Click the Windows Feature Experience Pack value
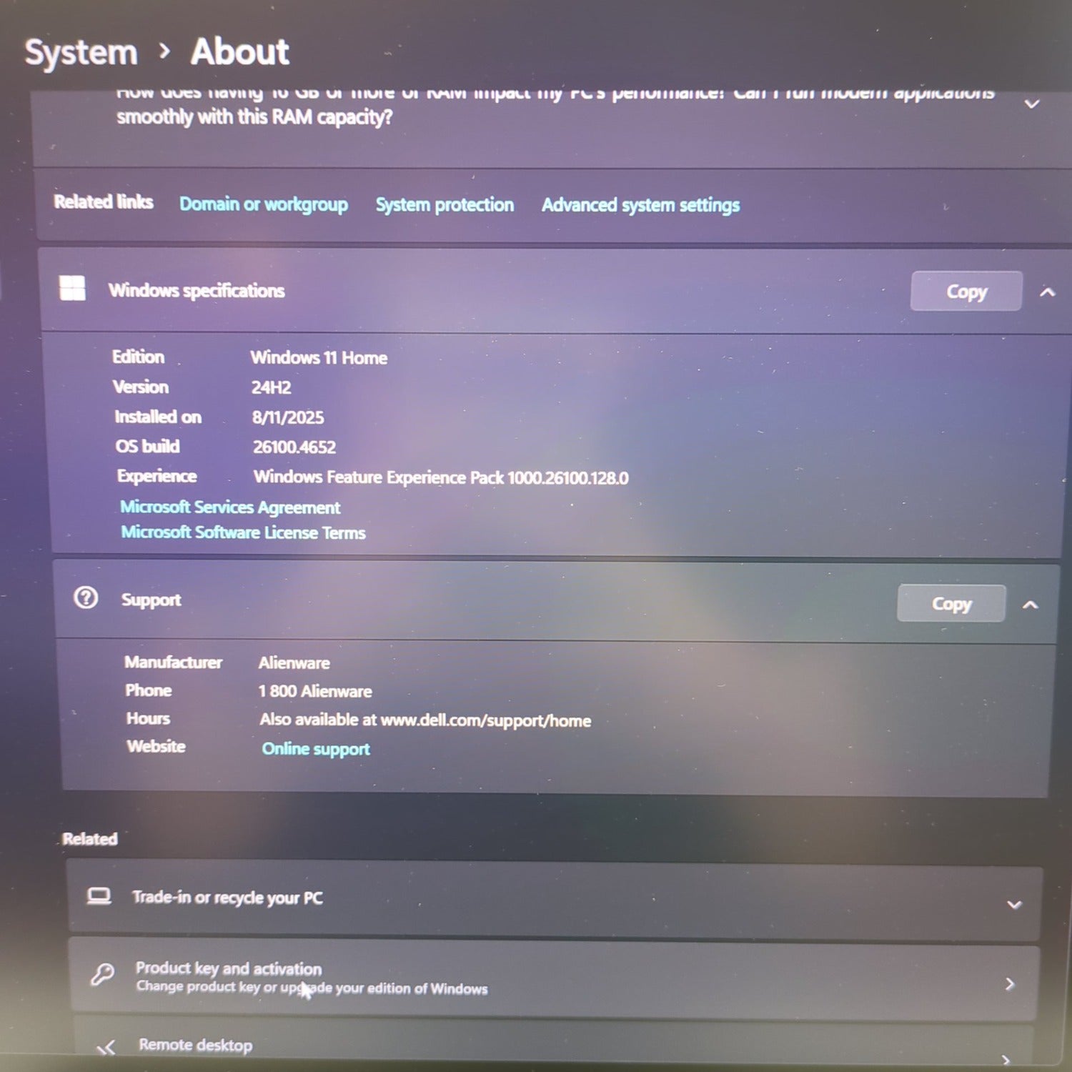 441,477
